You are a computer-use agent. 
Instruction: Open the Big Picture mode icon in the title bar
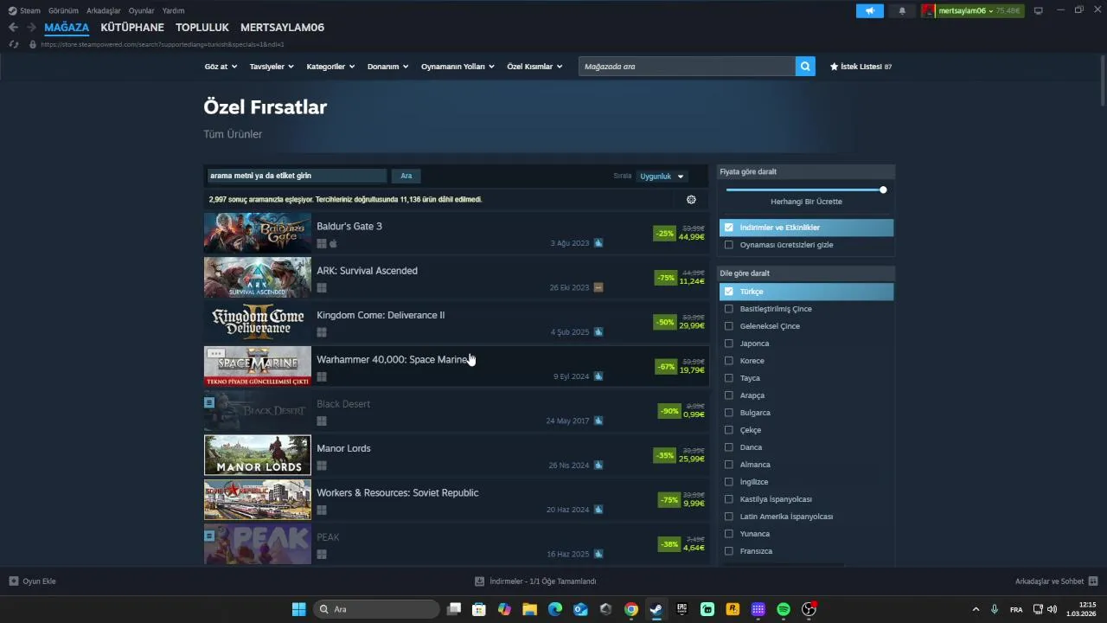(x=1039, y=10)
